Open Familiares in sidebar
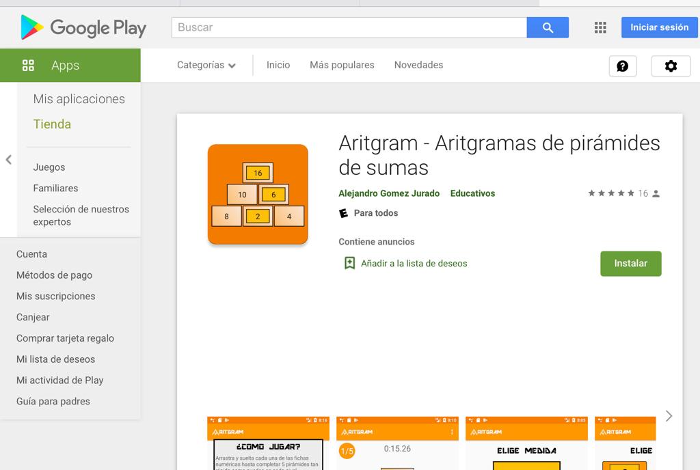This screenshot has height=470, width=700. tap(55, 188)
